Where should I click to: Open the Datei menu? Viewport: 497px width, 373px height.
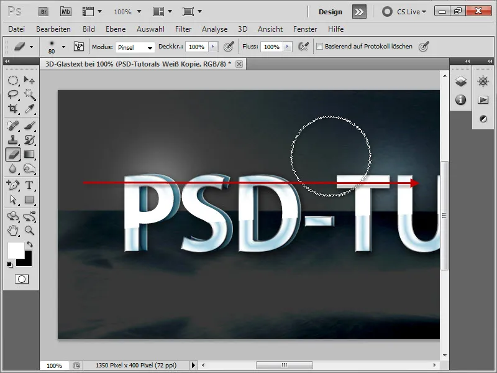pos(17,29)
